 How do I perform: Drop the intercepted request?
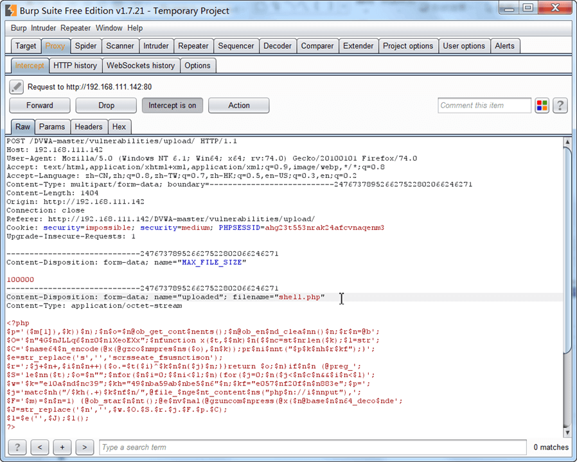coord(106,105)
